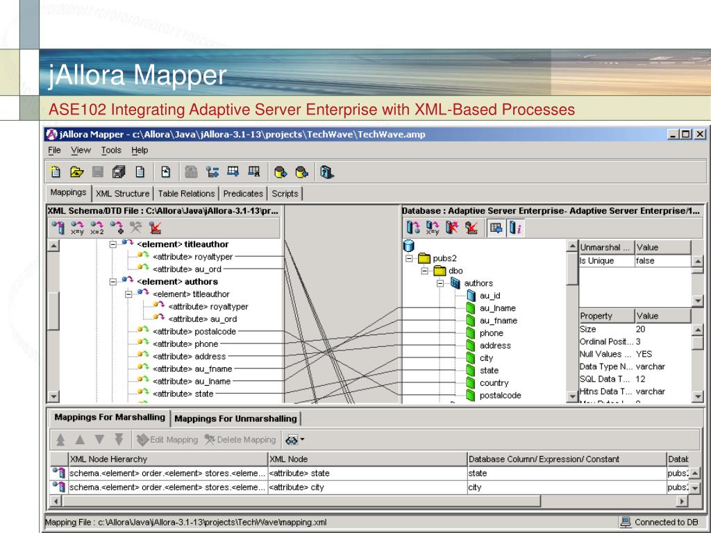The height and width of the screenshot is (533, 711).
Task: Click the table with letter A icon
Action: (x=254, y=171)
